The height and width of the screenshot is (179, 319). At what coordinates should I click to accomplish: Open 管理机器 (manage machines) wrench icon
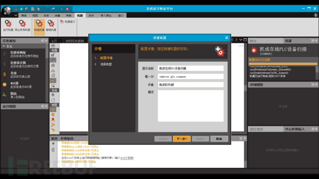pos(51,25)
